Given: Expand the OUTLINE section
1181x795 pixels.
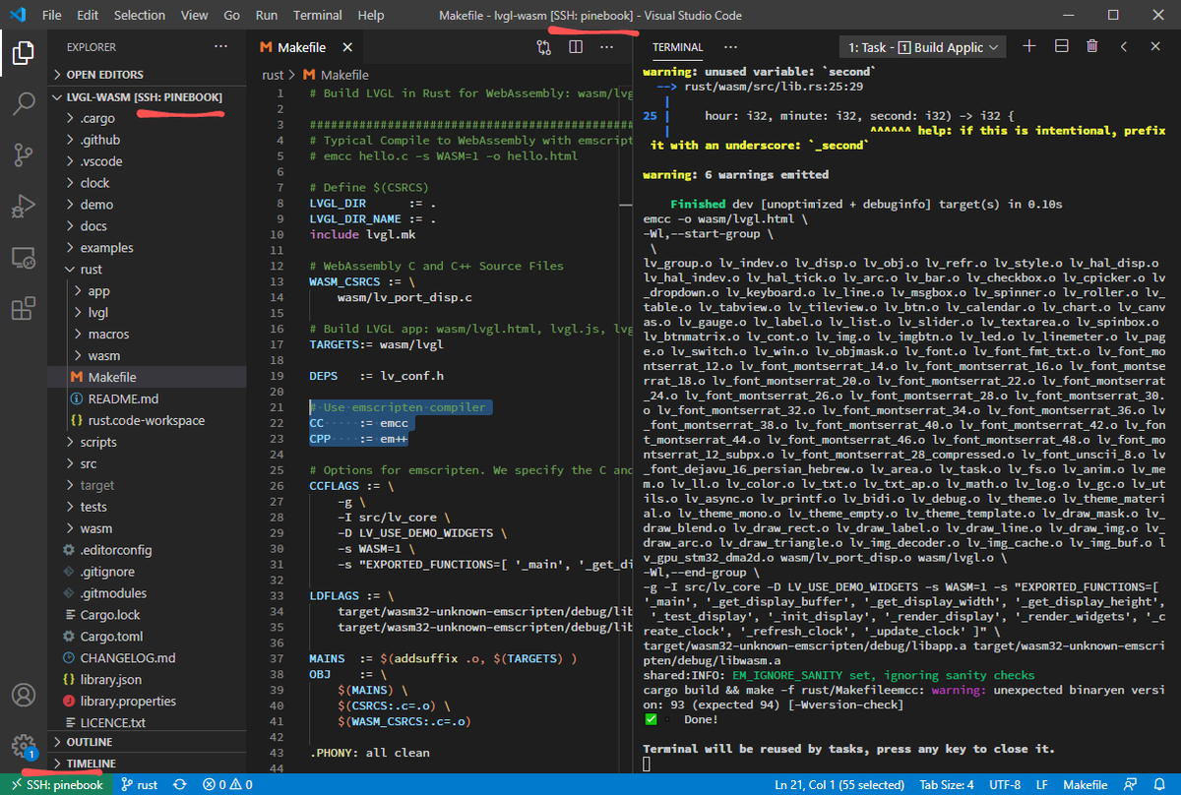Looking at the screenshot, I should (x=146, y=742).
